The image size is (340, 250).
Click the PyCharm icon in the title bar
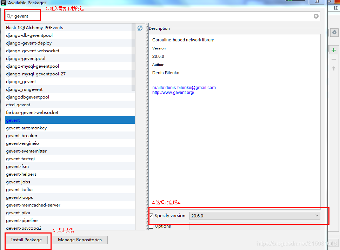(x=4, y=3)
